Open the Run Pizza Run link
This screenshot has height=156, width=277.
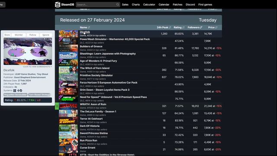click(88, 140)
